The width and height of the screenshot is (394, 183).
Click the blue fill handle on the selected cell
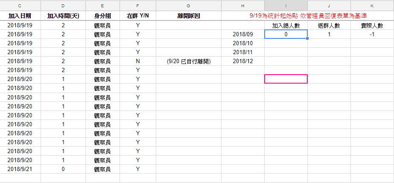307,38
